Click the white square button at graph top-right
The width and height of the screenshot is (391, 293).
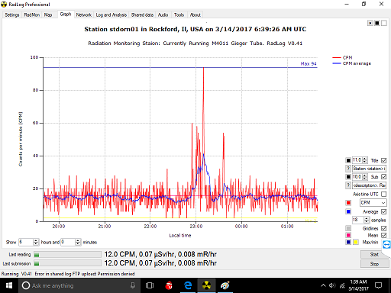384,23
